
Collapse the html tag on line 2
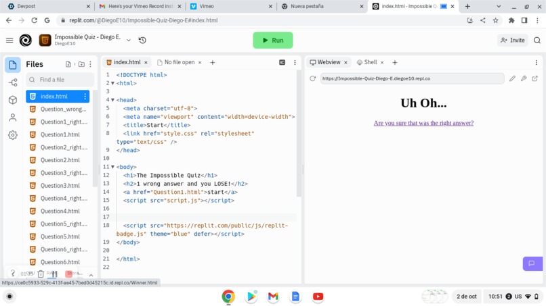point(113,83)
